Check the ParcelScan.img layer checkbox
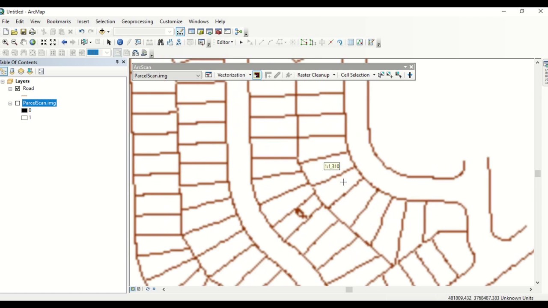Viewport: 548px width, 308px height. click(18, 103)
